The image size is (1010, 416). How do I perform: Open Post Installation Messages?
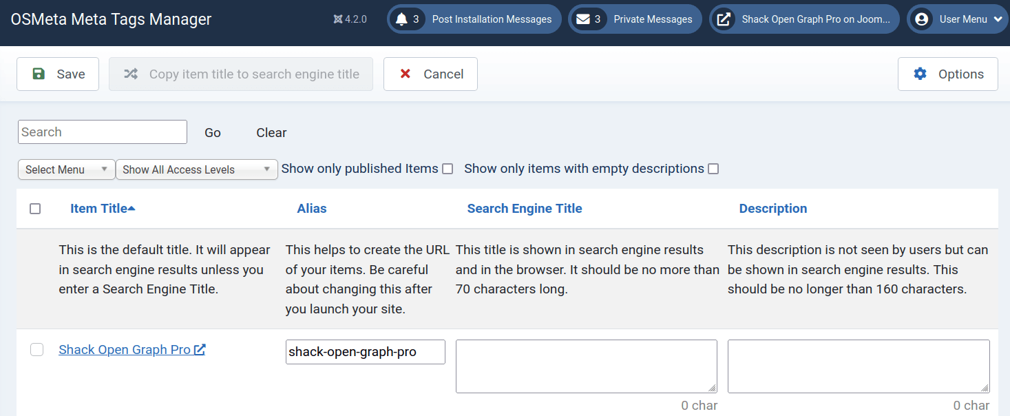click(x=474, y=19)
